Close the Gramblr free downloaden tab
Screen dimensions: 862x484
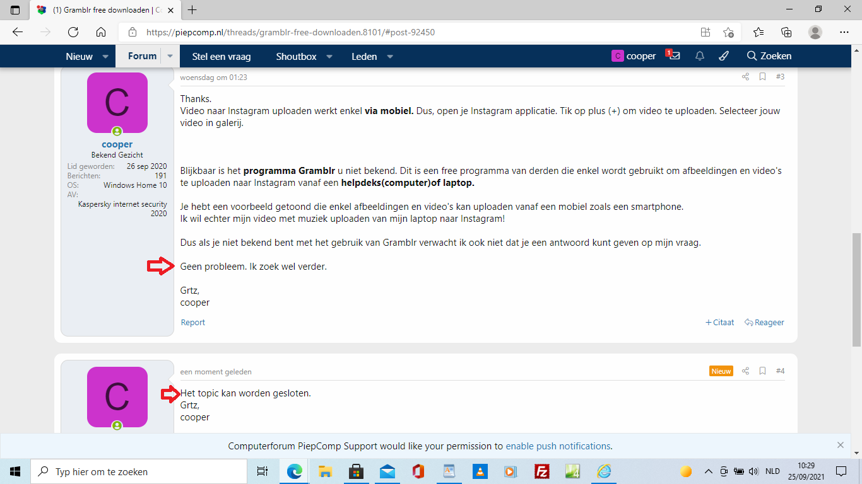172,10
